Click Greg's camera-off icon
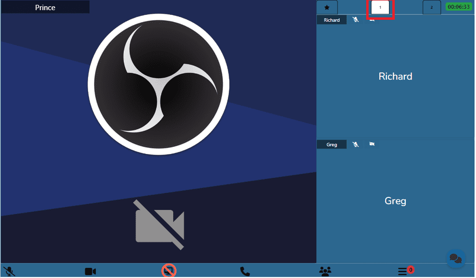The height and width of the screenshot is (278, 476). [372, 144]
